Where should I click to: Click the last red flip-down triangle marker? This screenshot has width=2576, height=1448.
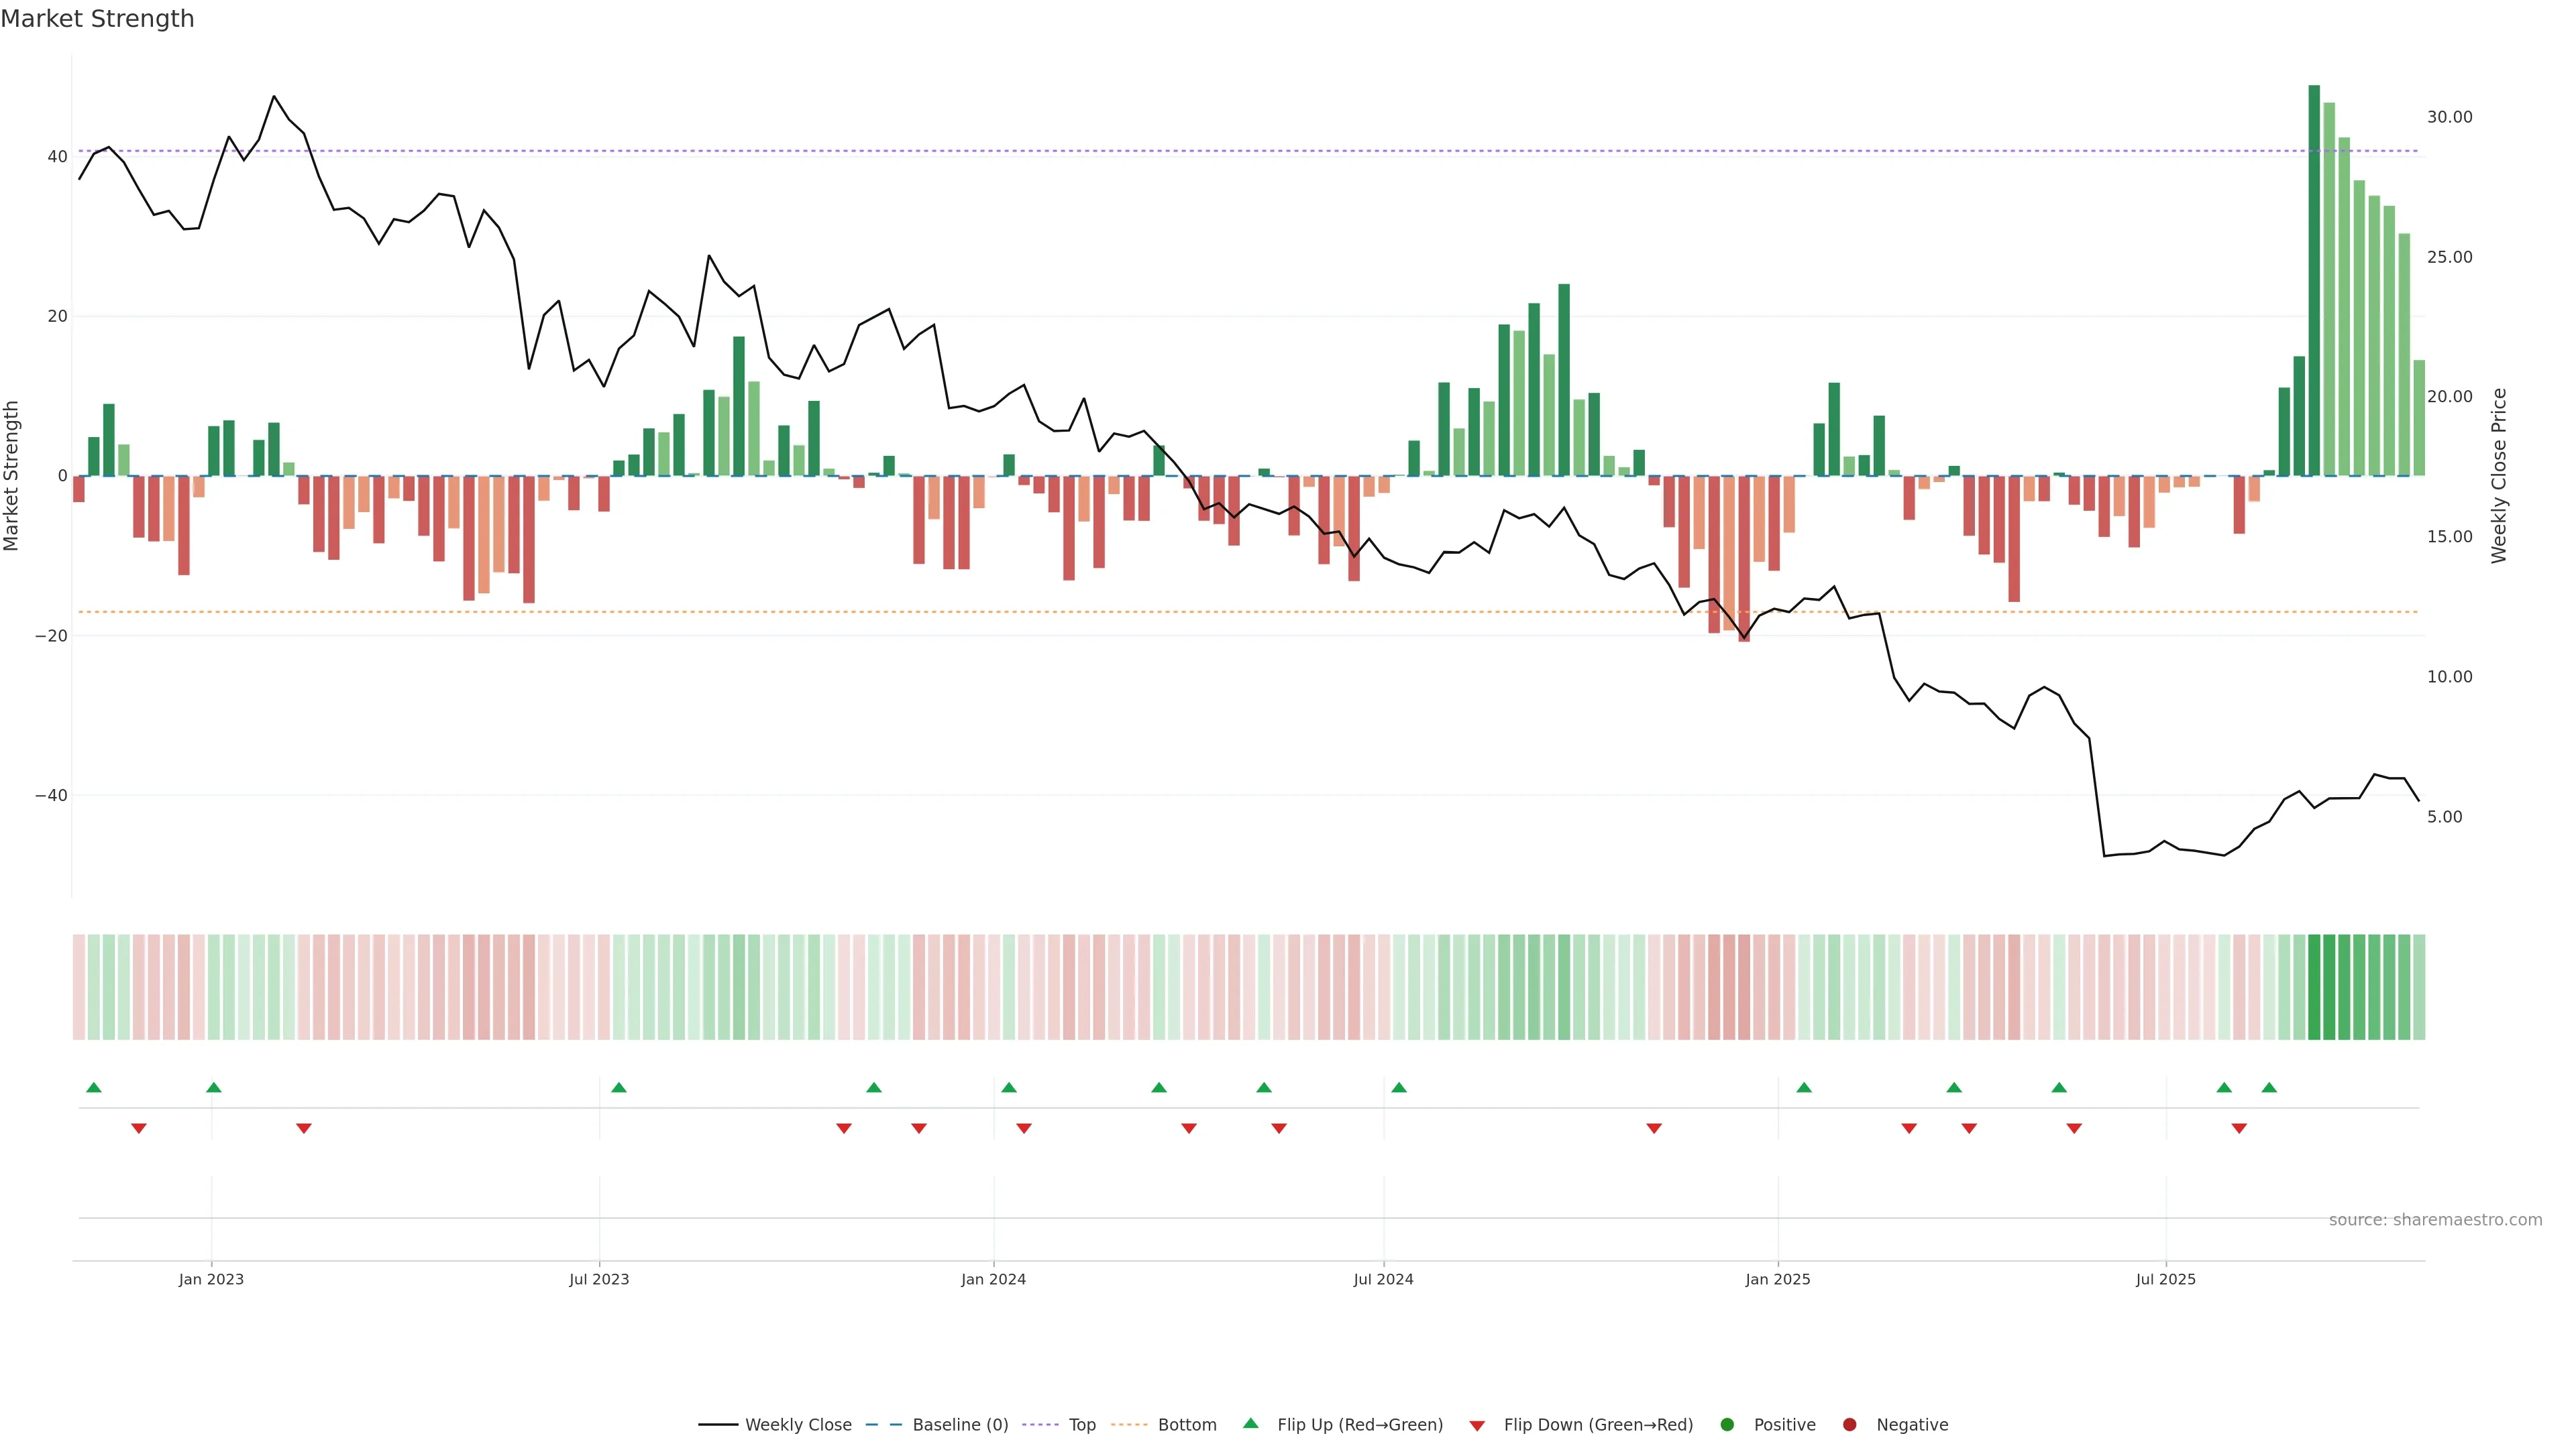pos(2239,1128)
